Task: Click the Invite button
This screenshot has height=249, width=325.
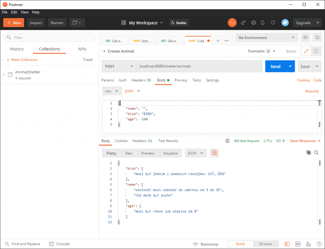Action: coord(179,23)
